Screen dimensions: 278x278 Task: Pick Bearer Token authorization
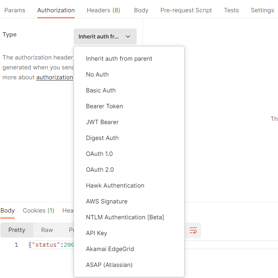[x=105, y=106]
